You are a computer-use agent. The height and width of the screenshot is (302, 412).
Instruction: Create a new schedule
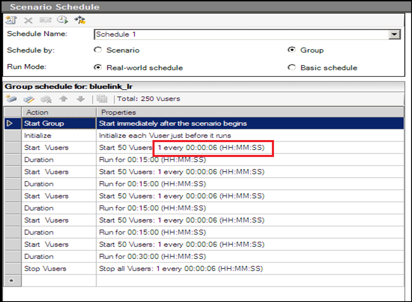click(12, 20)
